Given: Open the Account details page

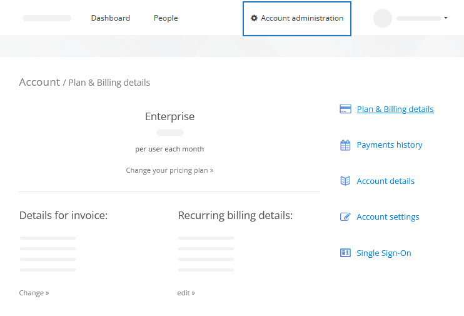Looking at the screenshot, I should pyautogui.click(x=385, y=181).
